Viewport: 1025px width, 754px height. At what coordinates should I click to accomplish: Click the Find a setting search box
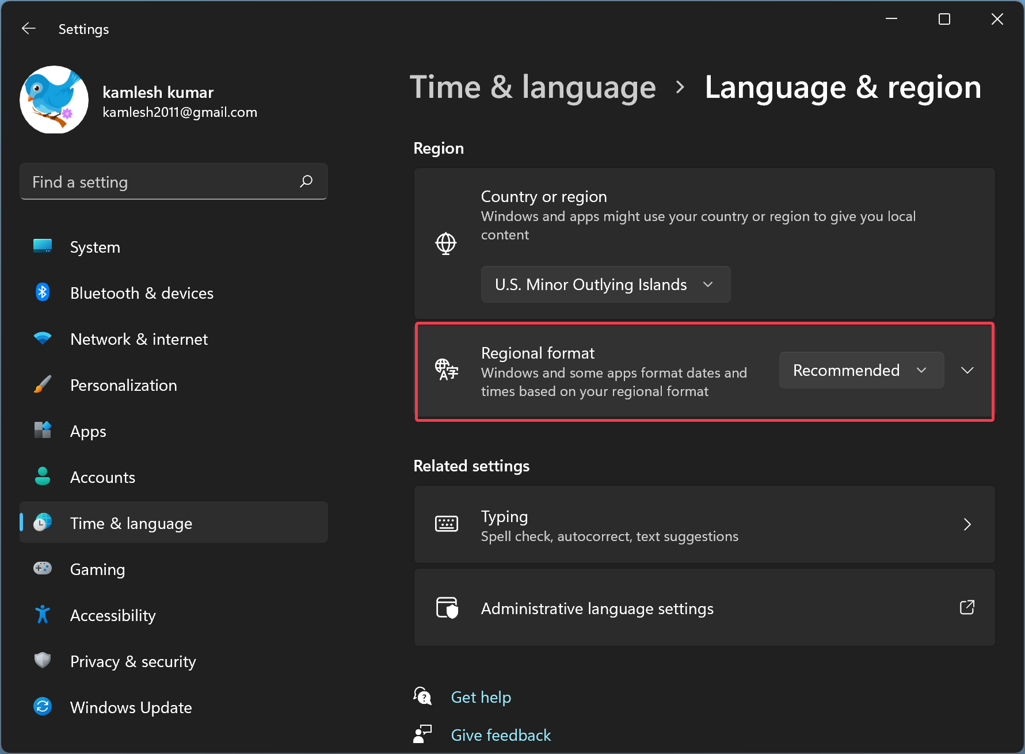[x=174, y=182]
